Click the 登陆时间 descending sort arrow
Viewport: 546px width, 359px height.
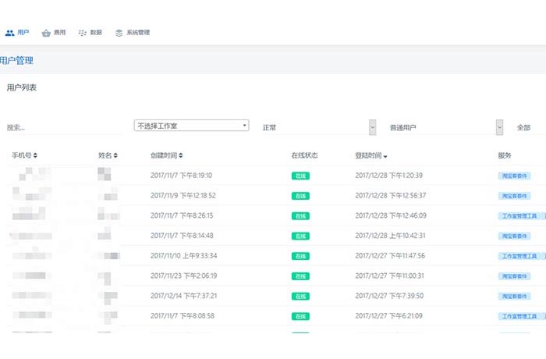[x=385, y=156]
